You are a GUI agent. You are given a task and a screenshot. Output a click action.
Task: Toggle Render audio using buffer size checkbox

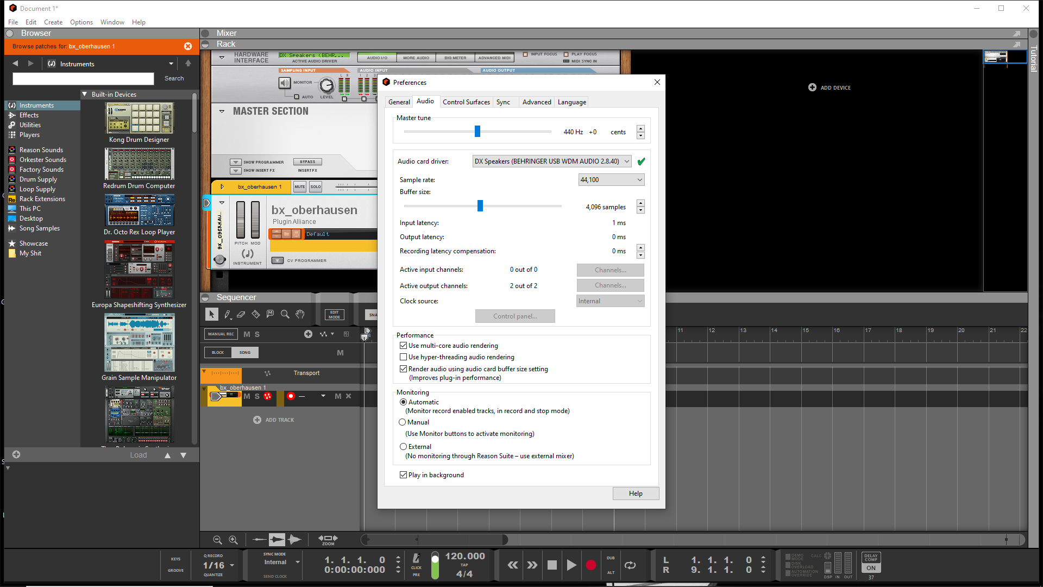(403, 369)
